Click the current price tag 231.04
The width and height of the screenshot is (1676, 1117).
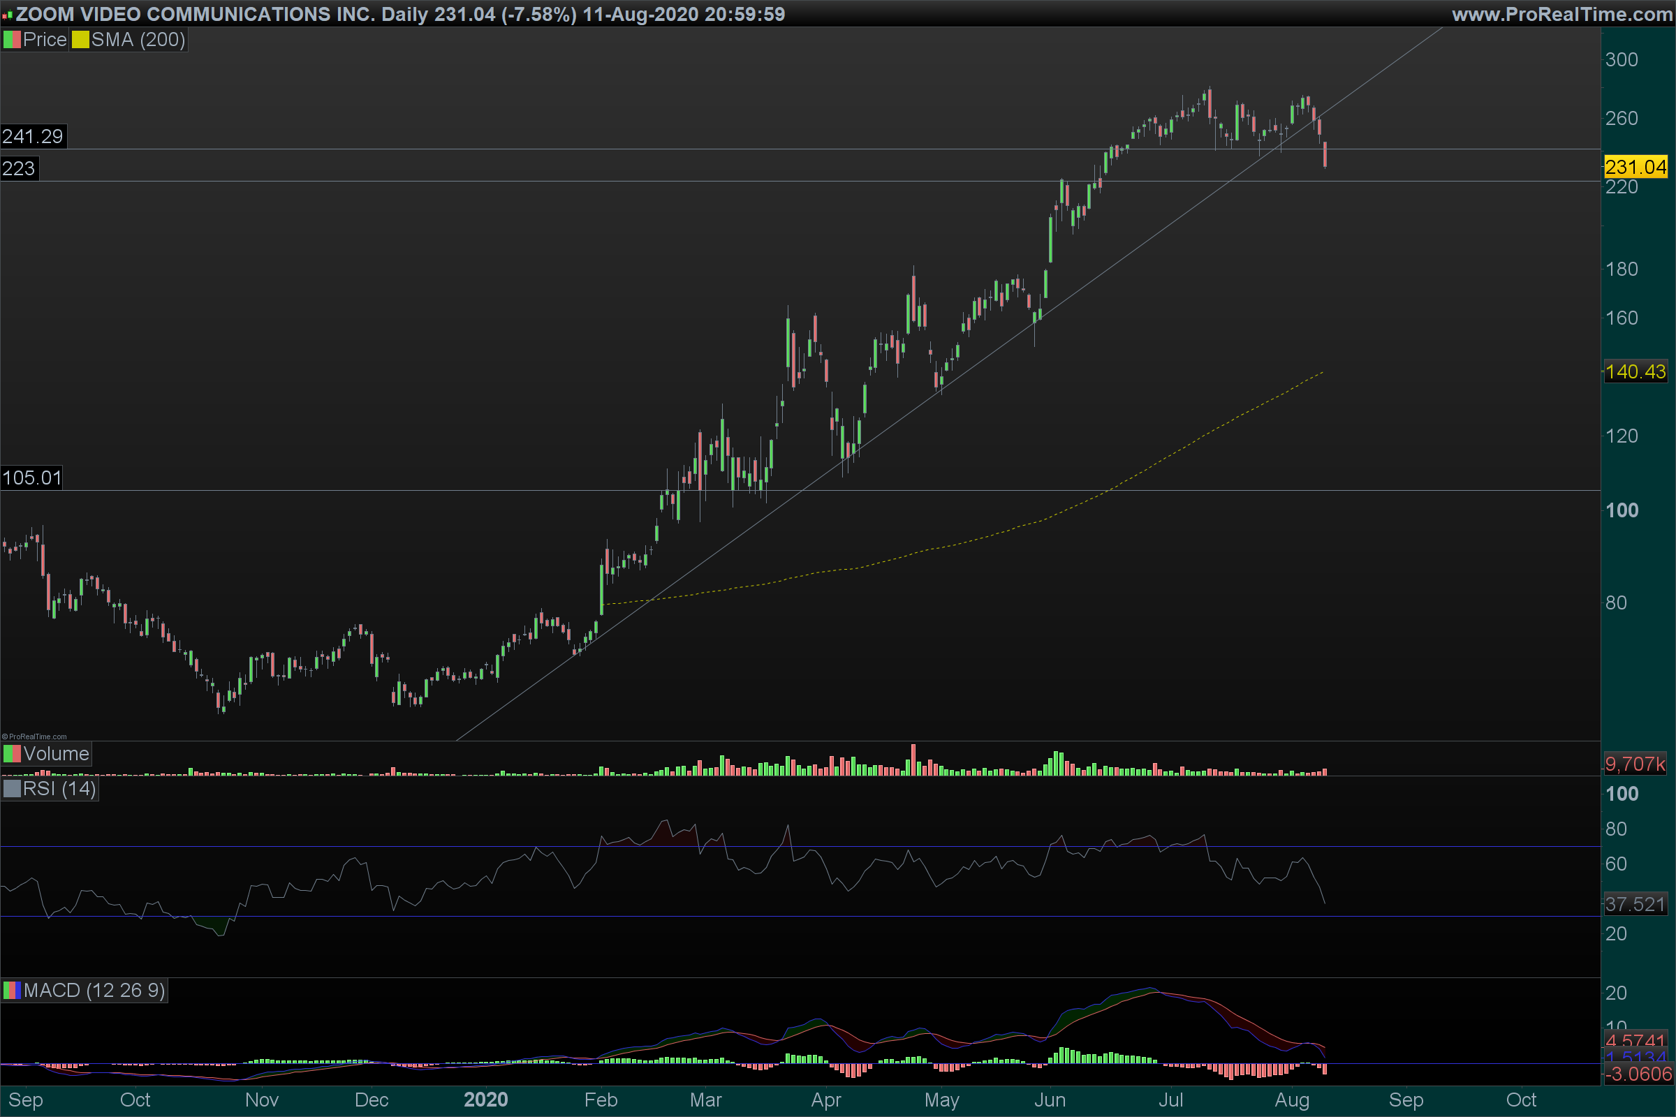(x=1635, y=168)
